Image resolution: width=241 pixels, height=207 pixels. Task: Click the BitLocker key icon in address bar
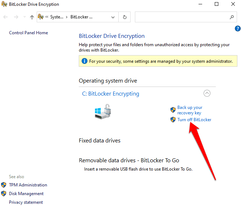click(x=41, y=17)
